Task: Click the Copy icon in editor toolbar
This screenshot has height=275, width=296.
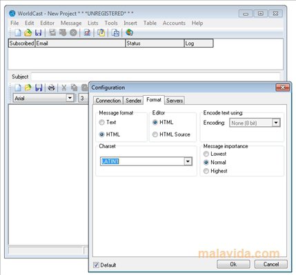Action: [x=74, y=88]
